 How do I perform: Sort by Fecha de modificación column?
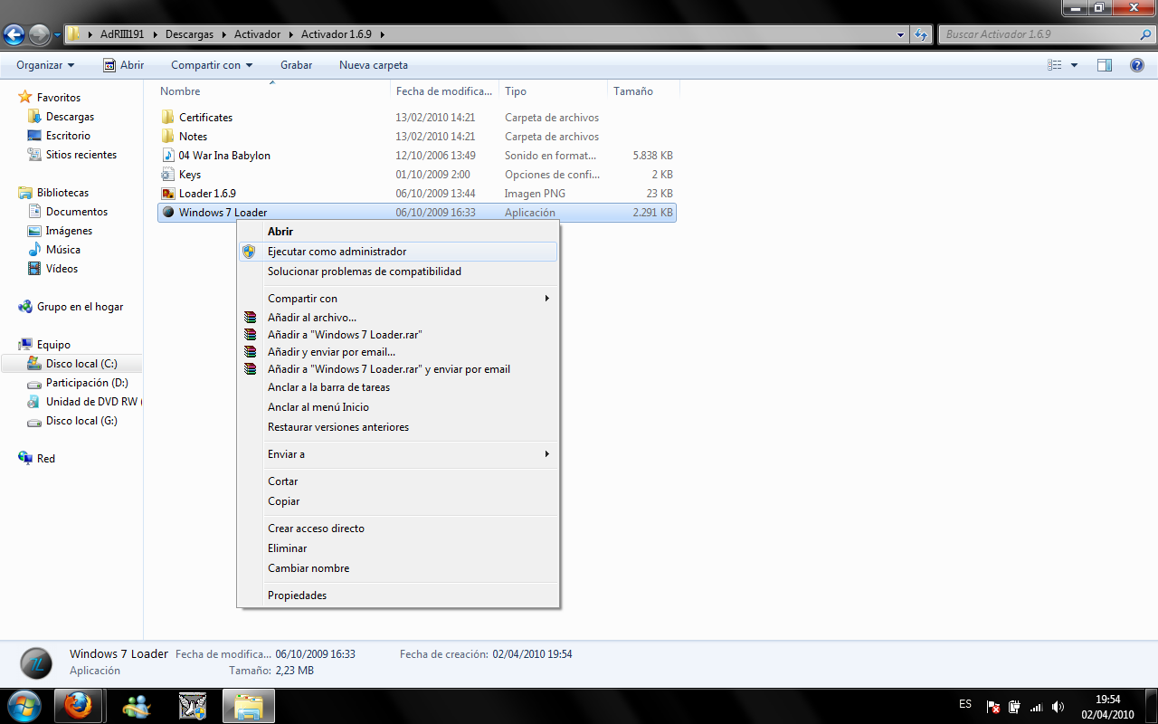click(446, 91)
